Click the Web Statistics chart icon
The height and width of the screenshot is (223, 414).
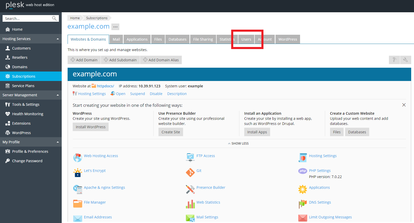click(190, 204)
